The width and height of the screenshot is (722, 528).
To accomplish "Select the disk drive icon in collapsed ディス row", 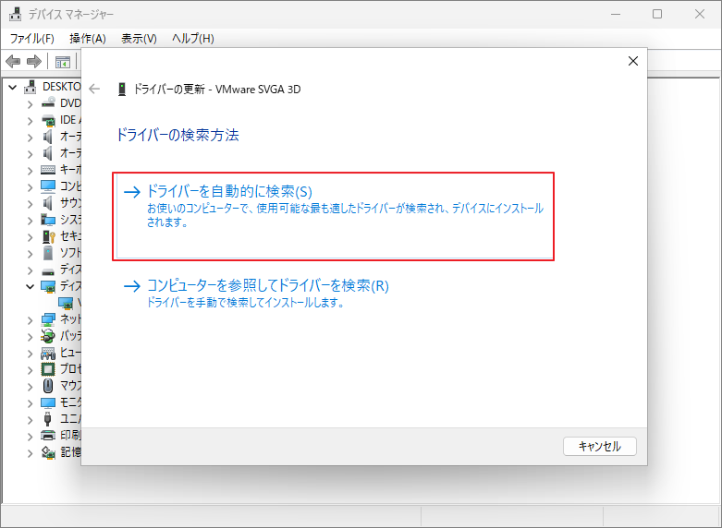I will (x=48, y=270).
